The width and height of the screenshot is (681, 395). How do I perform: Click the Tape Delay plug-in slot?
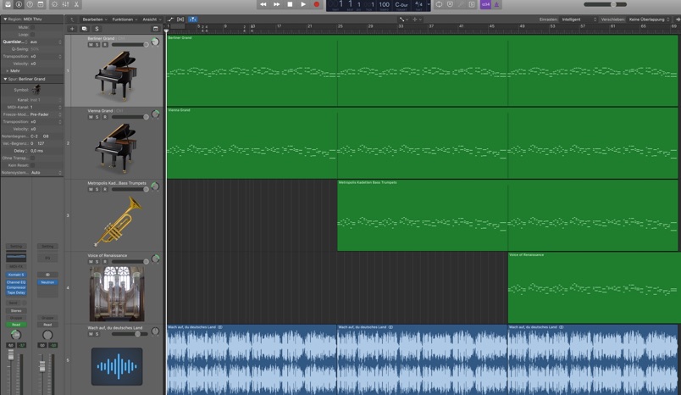(x=16, y=292)
